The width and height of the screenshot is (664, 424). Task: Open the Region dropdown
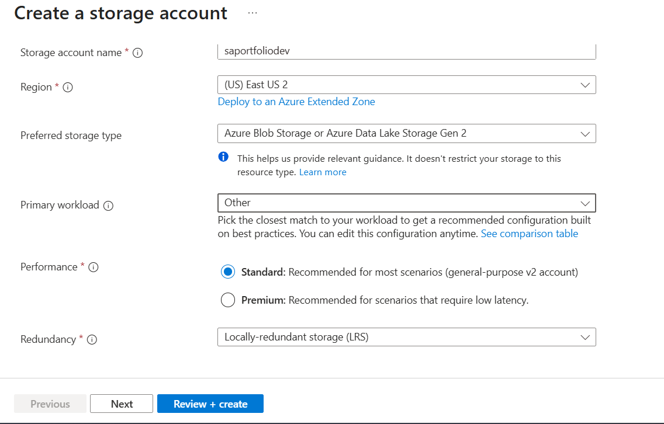(406, 85)
